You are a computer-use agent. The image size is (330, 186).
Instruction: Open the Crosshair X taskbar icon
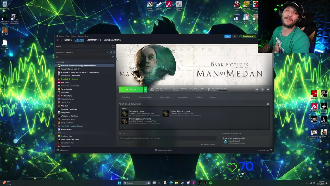click(x=205, y=183)
